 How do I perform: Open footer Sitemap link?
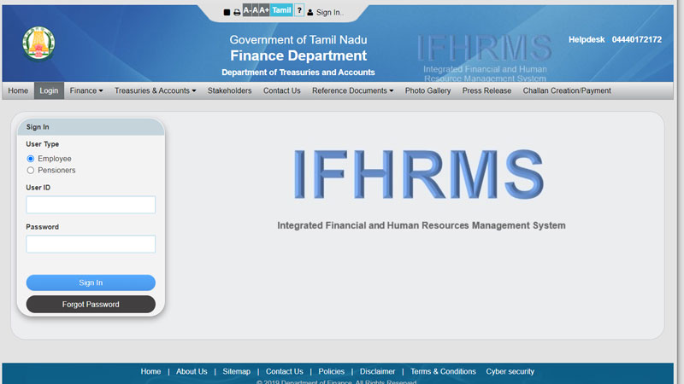point(237,371)
